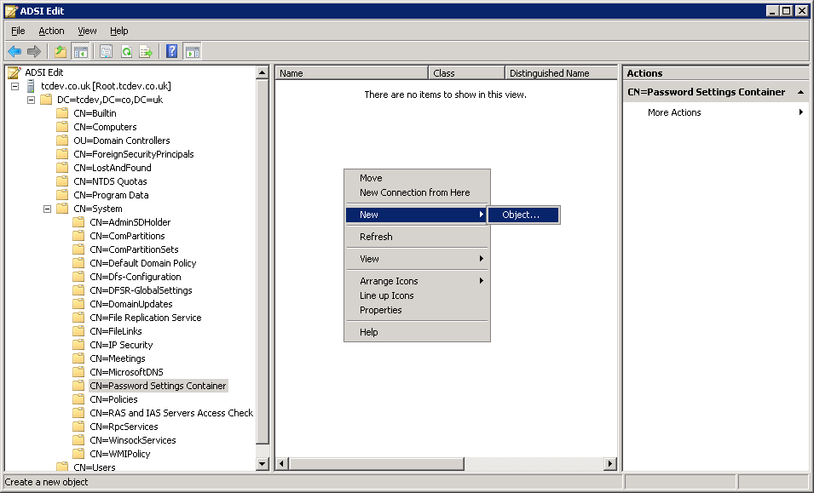Click the CN=Builtin folder icon
The height and width of the screenshot is (493, 814).
click(x=62, y=113)
